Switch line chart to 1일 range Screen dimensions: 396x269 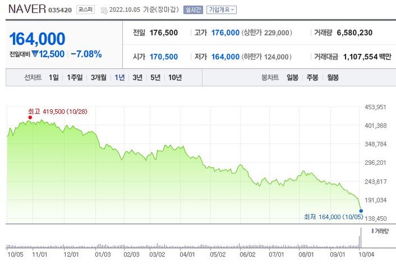[x=53, y=78]
